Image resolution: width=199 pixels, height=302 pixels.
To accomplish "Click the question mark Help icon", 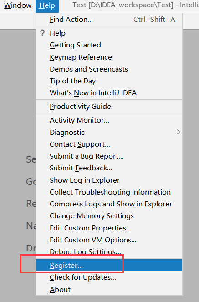I will tap(42, 33).
